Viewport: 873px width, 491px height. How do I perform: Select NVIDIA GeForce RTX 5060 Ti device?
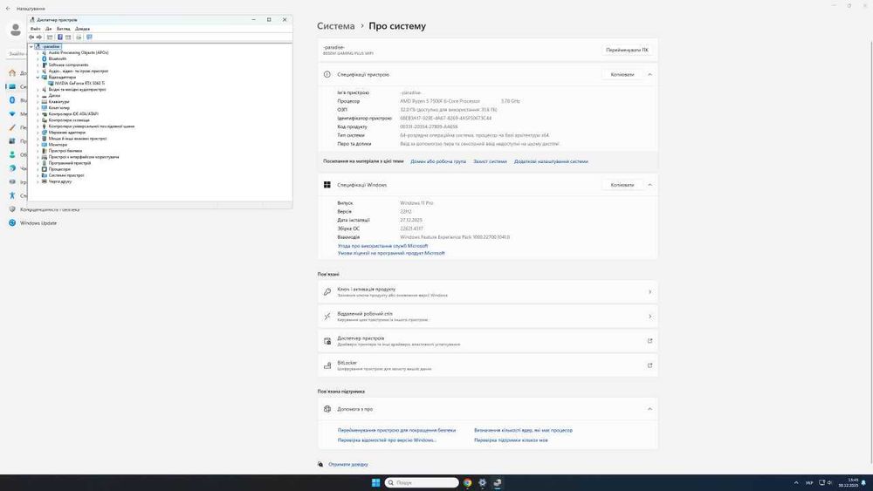pyautogui.click(x=79, y=84)
